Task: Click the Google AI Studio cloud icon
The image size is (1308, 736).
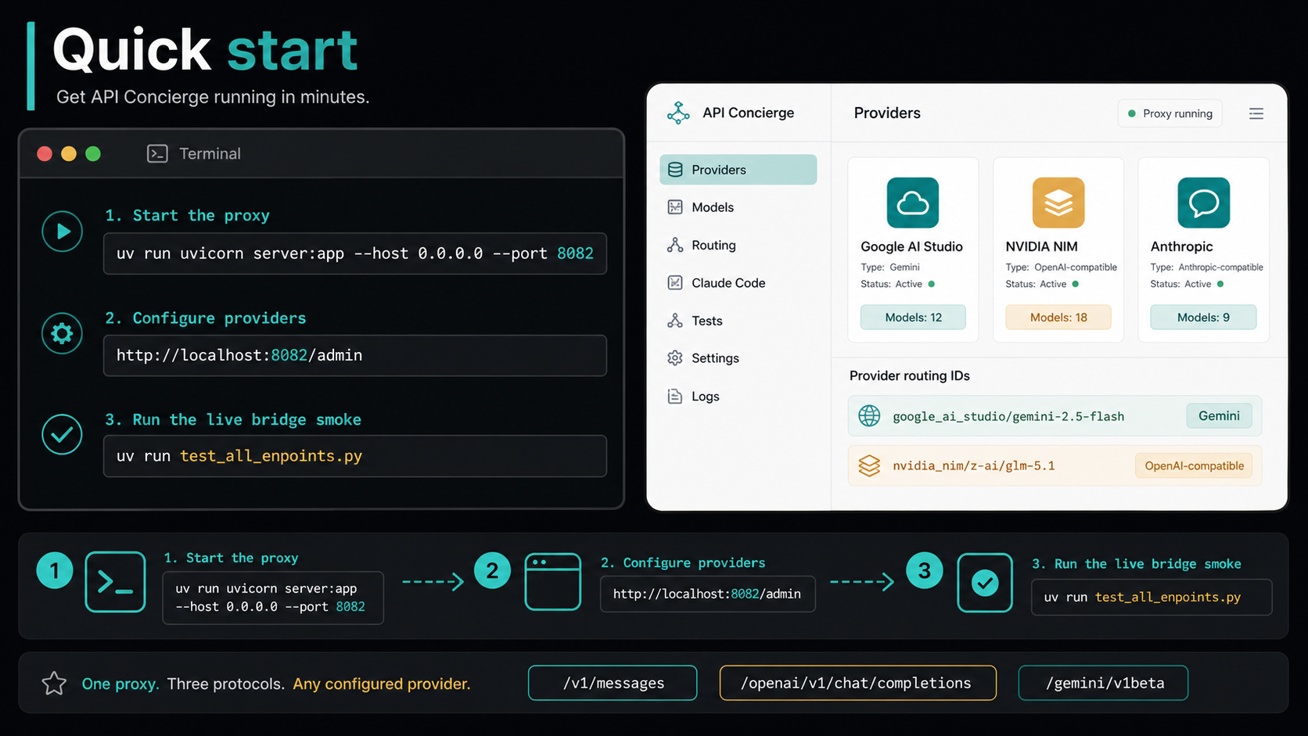Action: 912,203
